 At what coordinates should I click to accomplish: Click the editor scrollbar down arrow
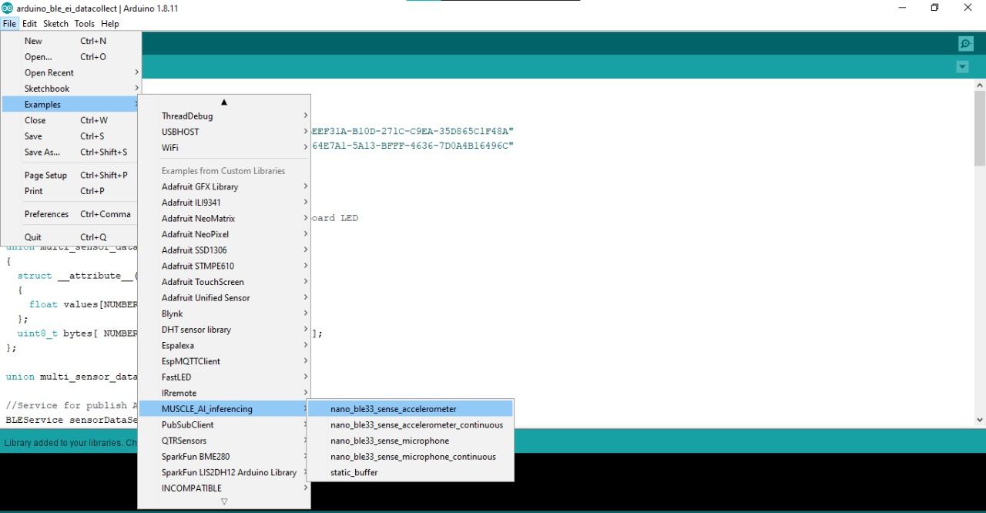980,420
